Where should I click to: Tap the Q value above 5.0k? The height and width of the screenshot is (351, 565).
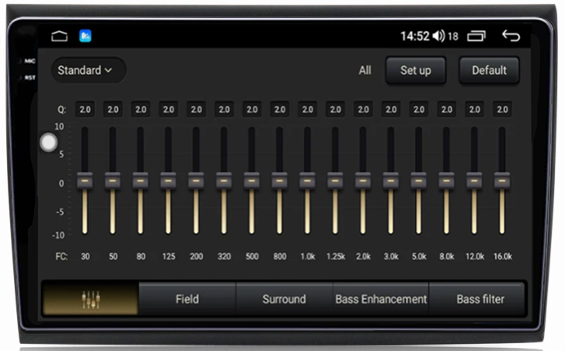[418, 109]
